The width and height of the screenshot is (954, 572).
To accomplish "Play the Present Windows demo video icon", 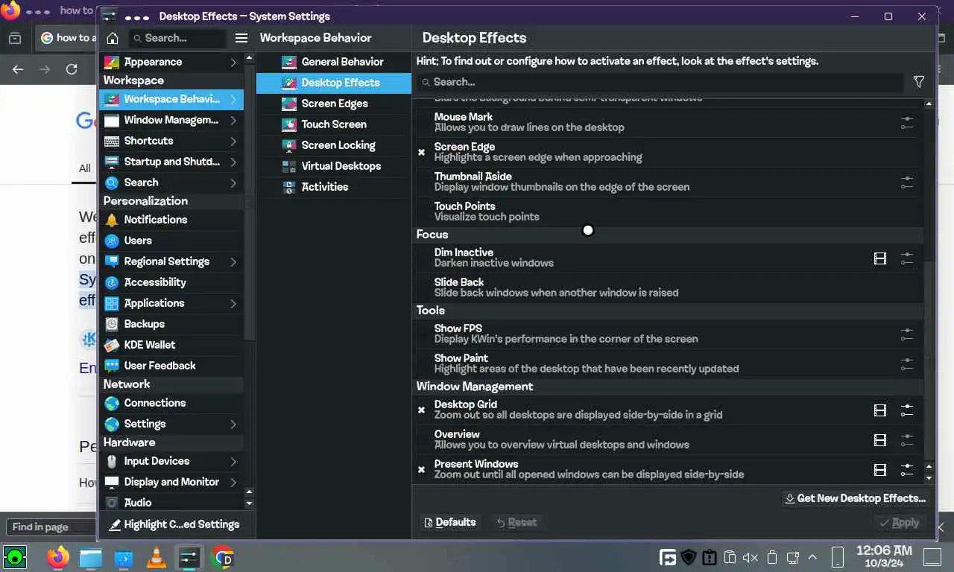I will [880, 470].
